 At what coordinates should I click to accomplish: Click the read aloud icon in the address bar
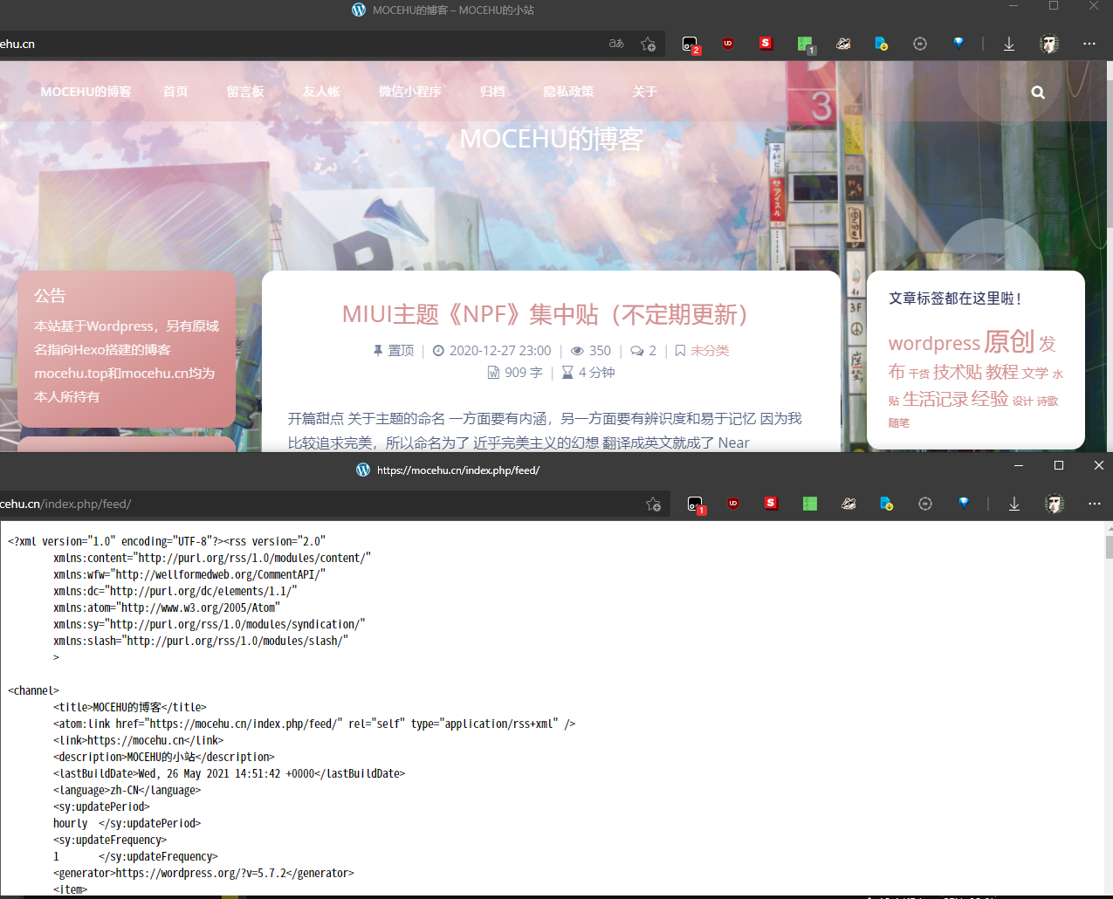point(615,42)
